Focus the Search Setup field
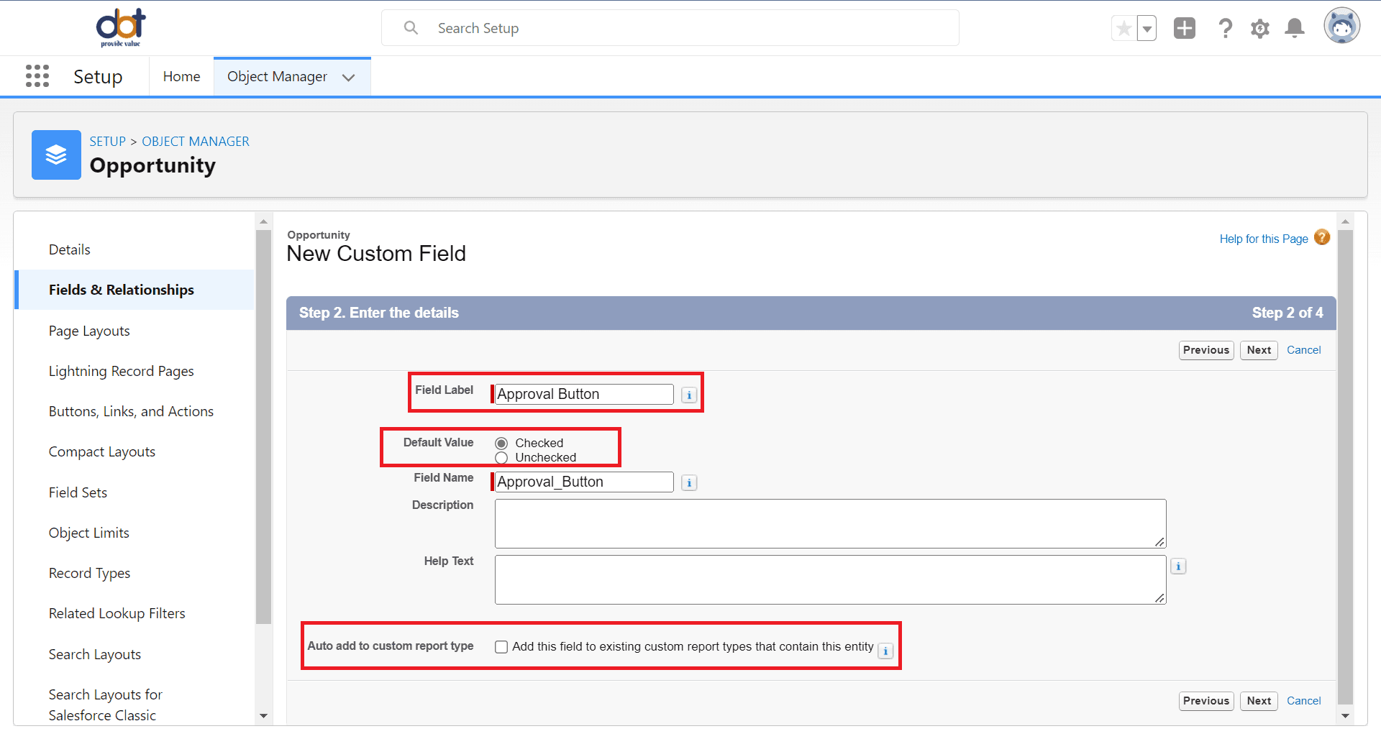This screenshot has width=1381, height=739. (x=670, y=28)
